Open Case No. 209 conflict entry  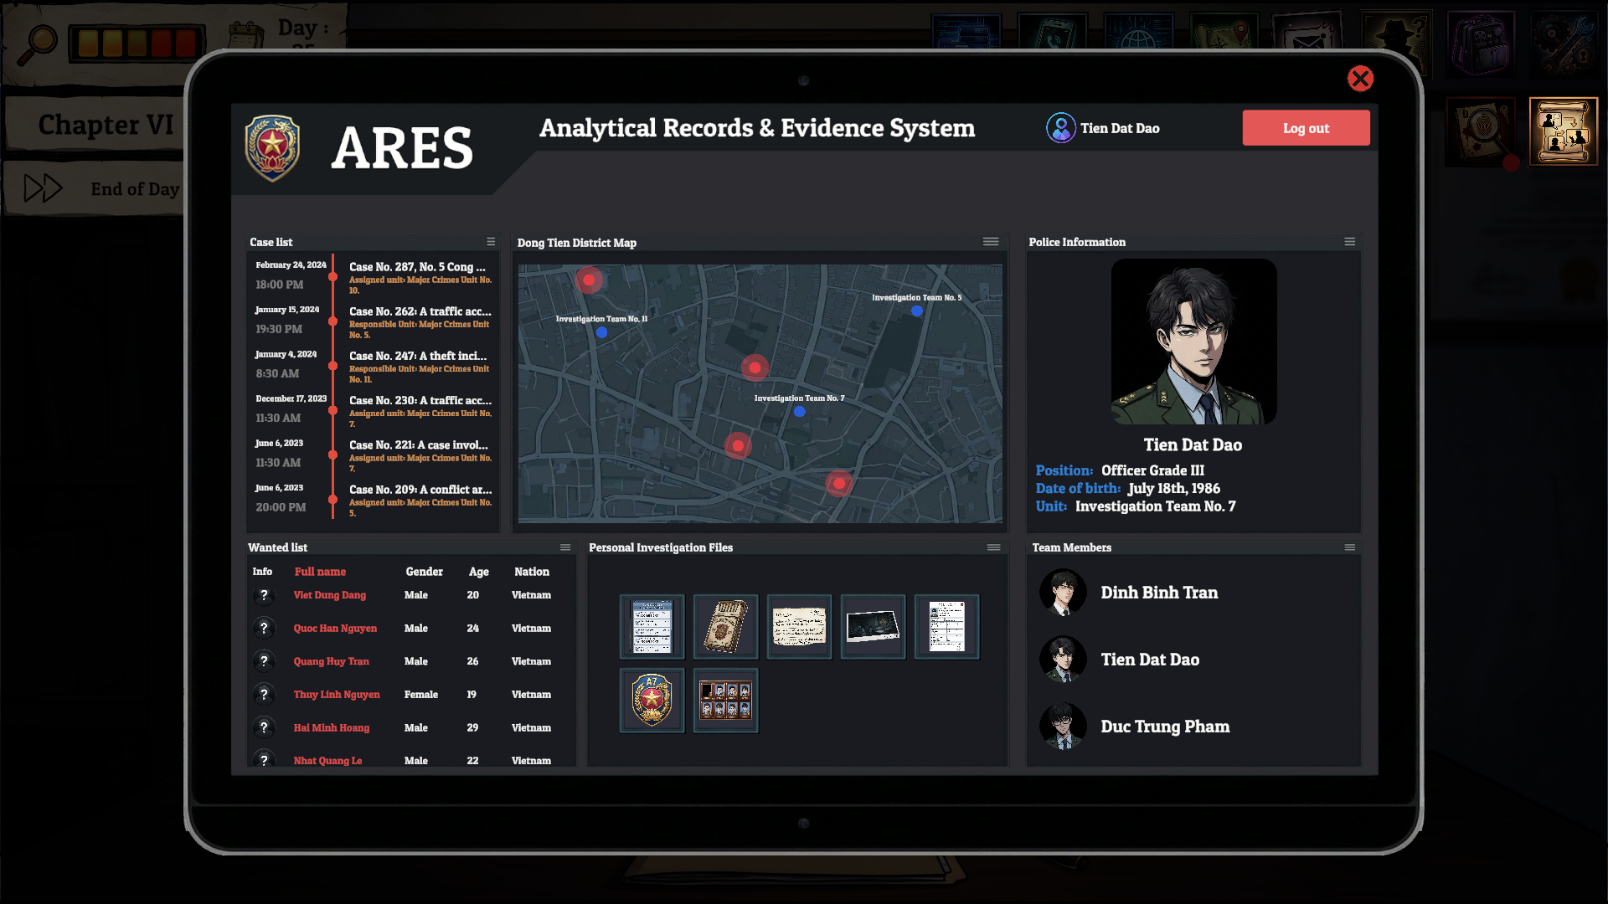pos(374,501)
